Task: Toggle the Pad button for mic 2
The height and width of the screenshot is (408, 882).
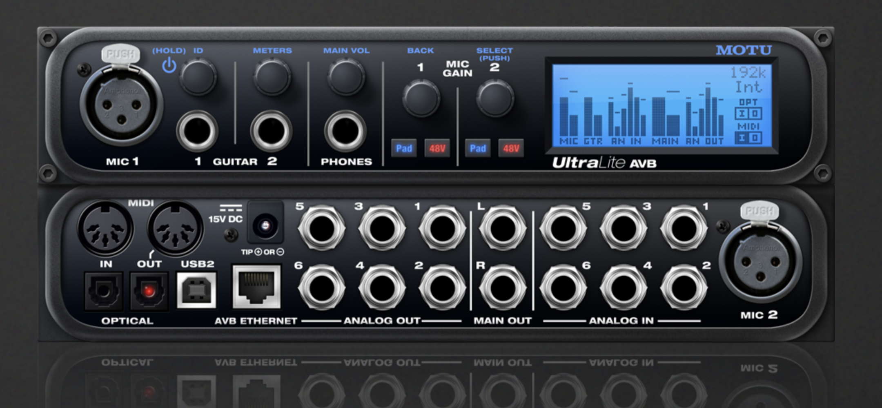Action: tap(478, 148)
